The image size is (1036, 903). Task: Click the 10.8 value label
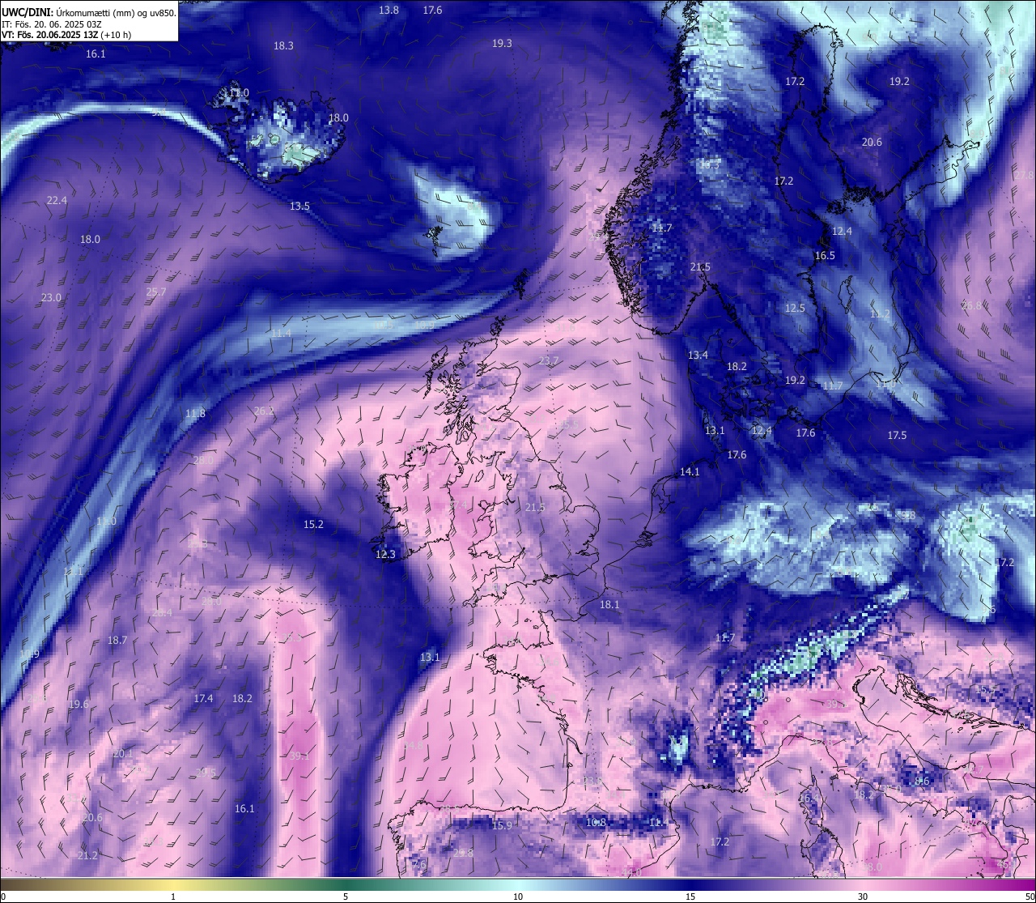pyautogui.click(x=596, y=822)
